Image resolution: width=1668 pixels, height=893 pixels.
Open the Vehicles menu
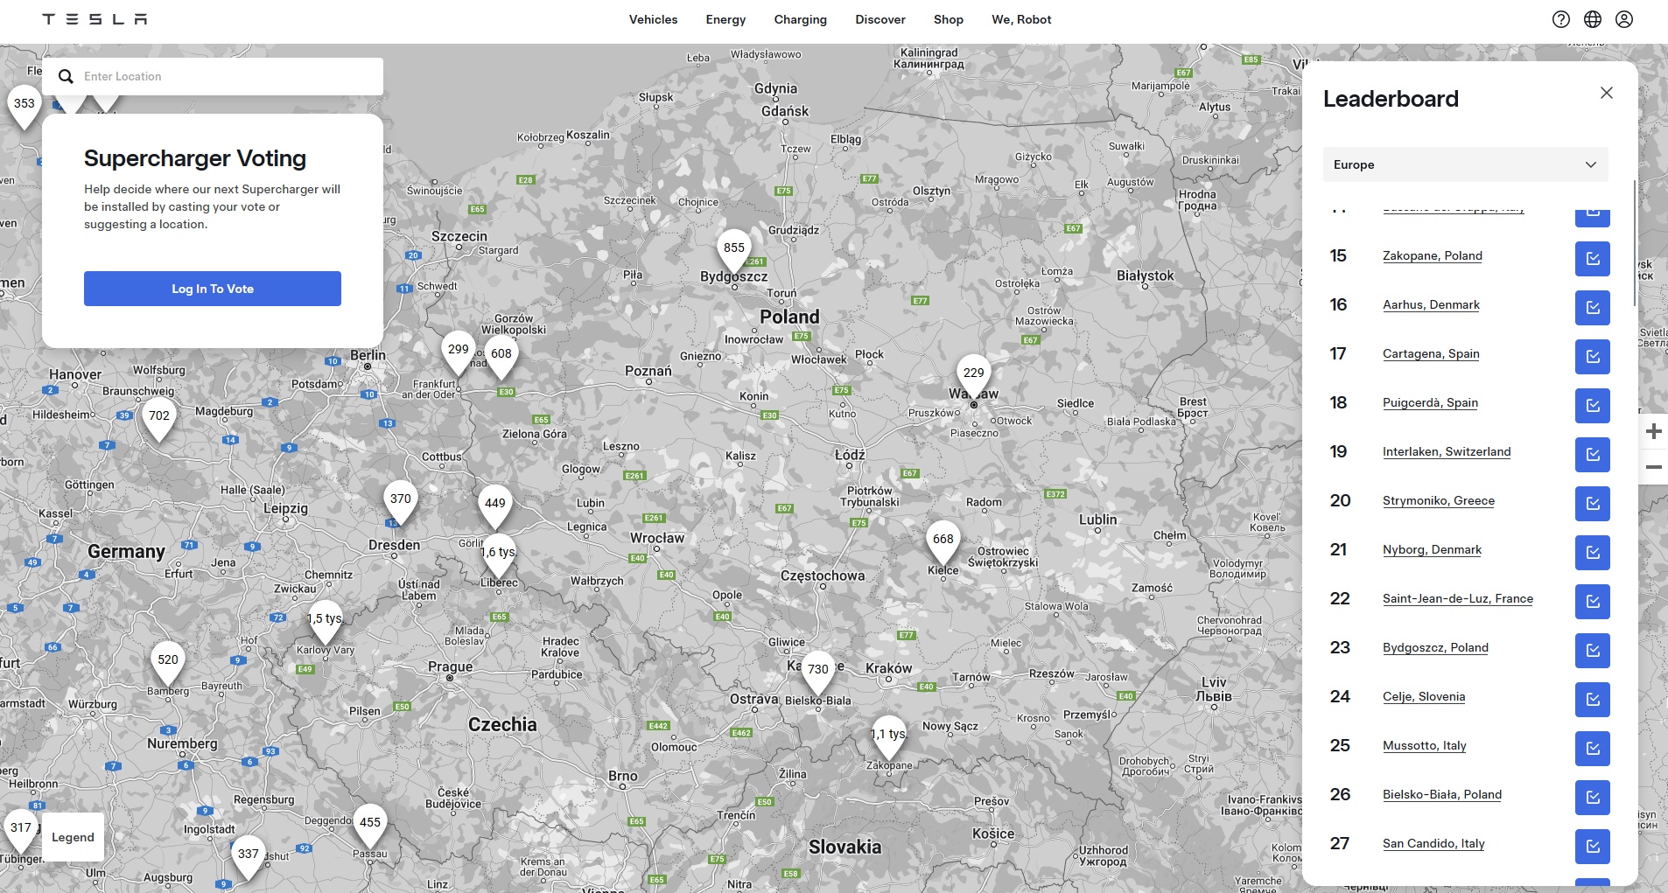pos(653,19)
